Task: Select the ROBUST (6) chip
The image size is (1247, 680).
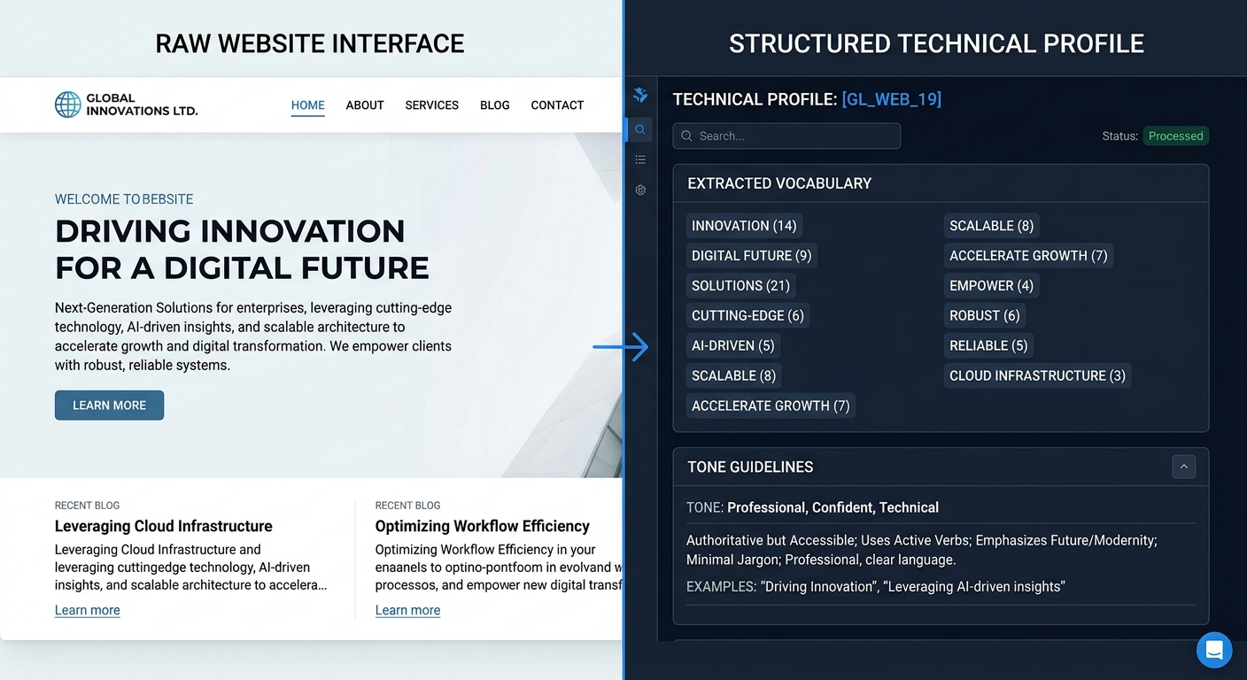Action: [x=985, y=316]
